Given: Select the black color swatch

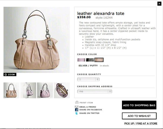Looking at the screenshot, I should click(x=90, y=60).
